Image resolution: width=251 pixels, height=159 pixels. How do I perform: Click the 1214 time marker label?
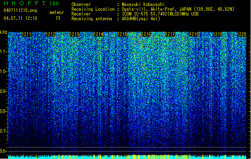click(x=98, y=34)
